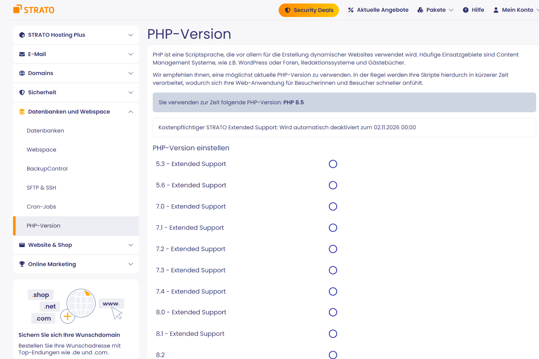The height and width of the screenshot is (359, 539).
Task: Click the hexagon icon beside STRATO Hosting Plus
Action: (22, 35)
